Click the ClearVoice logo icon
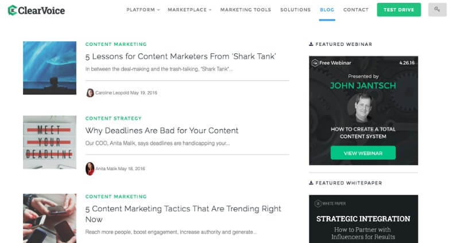 pyautogui.click(x=12, y=10)
